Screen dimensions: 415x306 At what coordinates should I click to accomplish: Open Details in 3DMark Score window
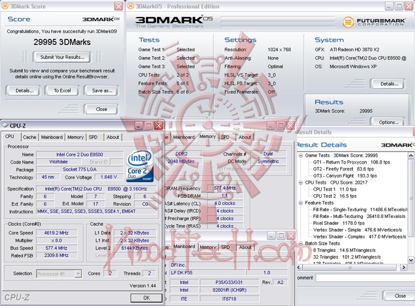24,91
